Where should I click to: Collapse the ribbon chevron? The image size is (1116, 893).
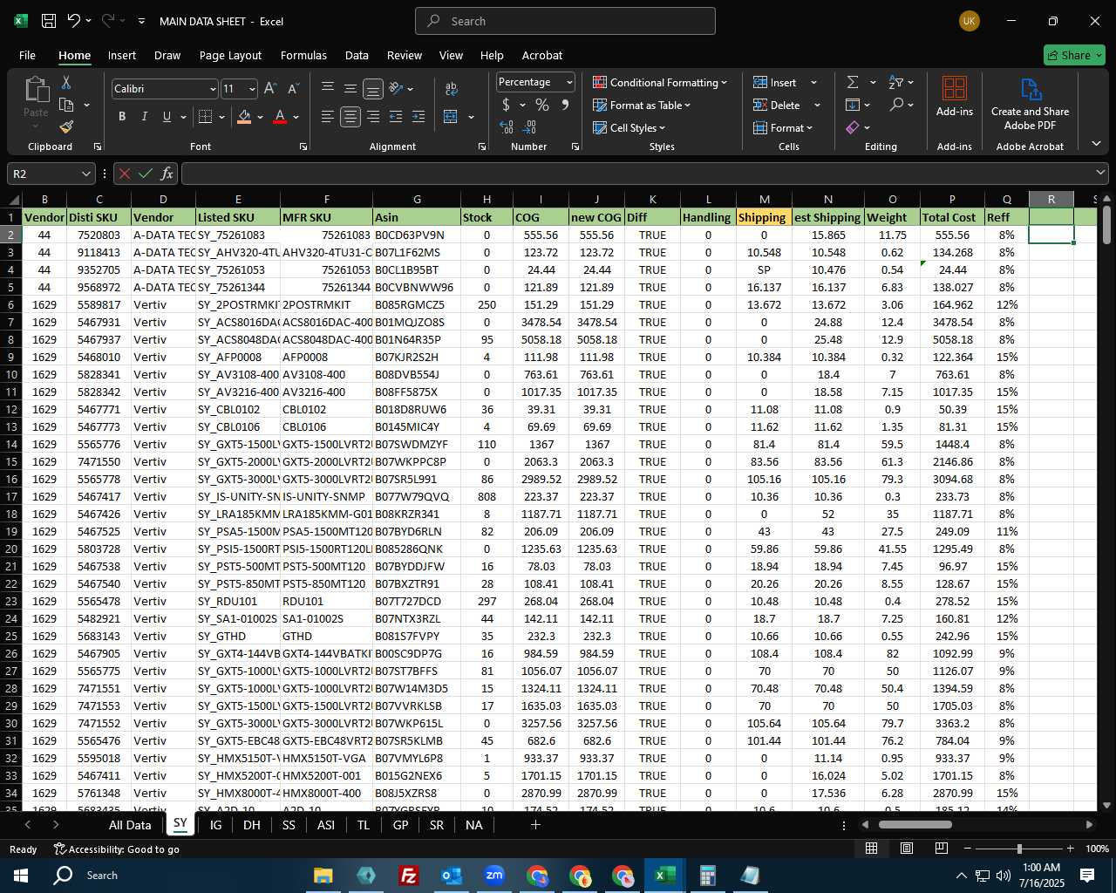[x=1096, y=144]
